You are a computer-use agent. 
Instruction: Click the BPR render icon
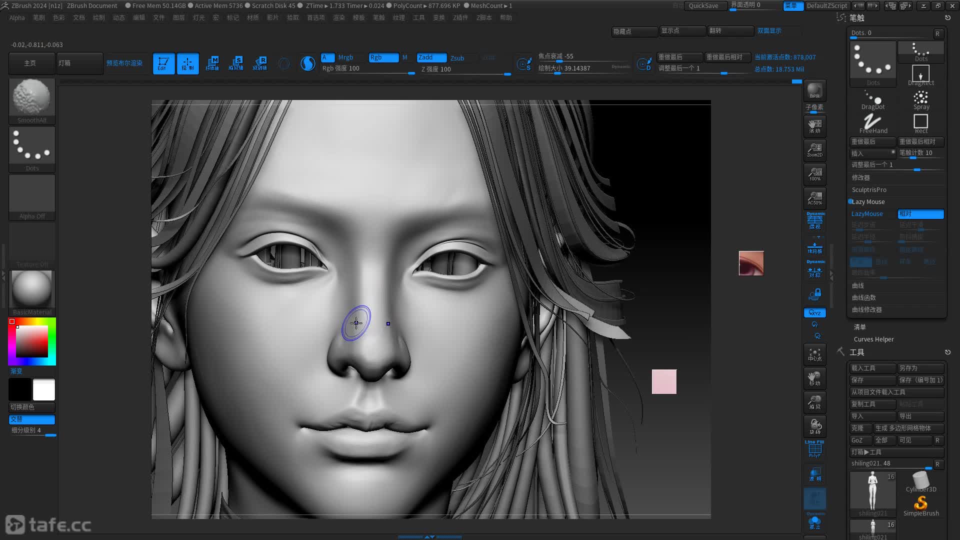pos(814,90)
